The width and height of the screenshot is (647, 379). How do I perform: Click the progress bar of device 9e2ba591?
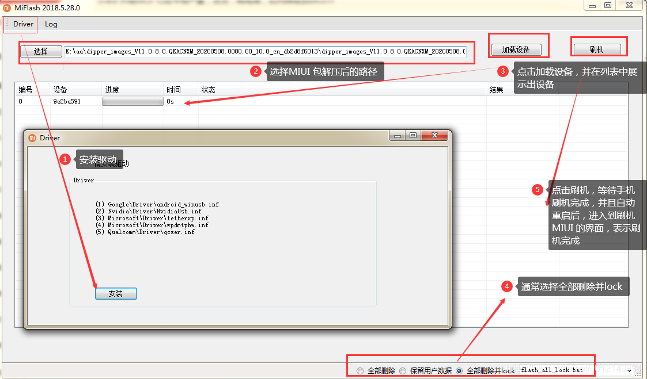tap(133, 101)
